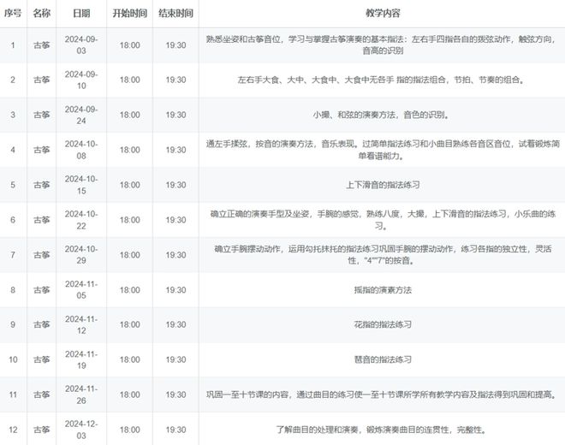Click the 开始时间 column header
Image resolution: width=565 pixels, height=445 pixels.
click(128, 15)
